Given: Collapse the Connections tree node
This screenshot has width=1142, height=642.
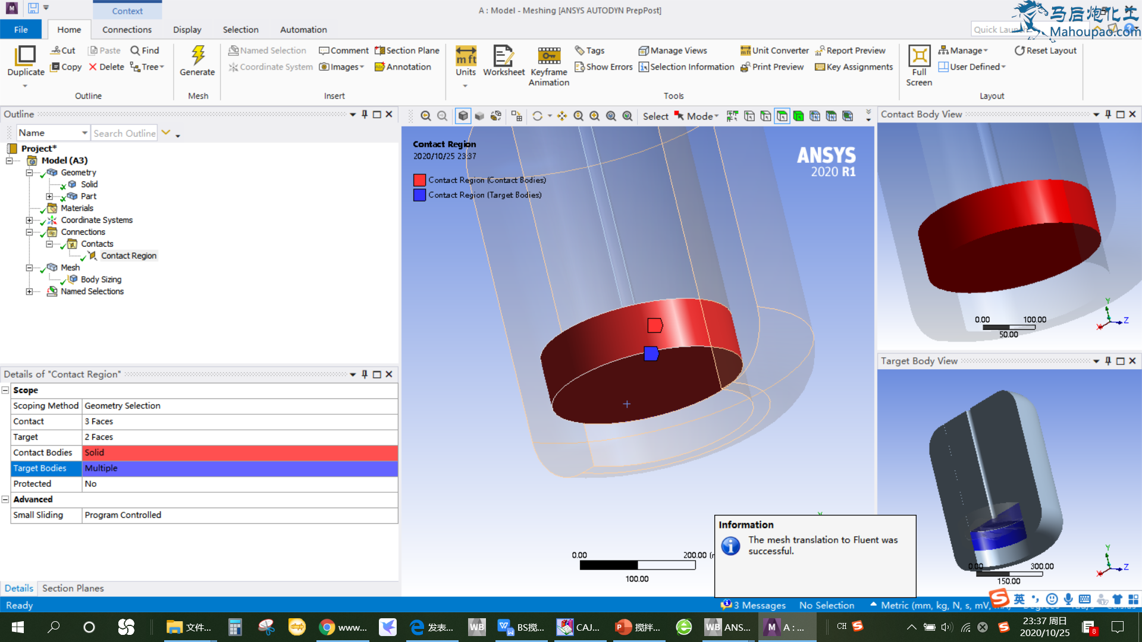Looking at the screenshot, I should (29, 232).
